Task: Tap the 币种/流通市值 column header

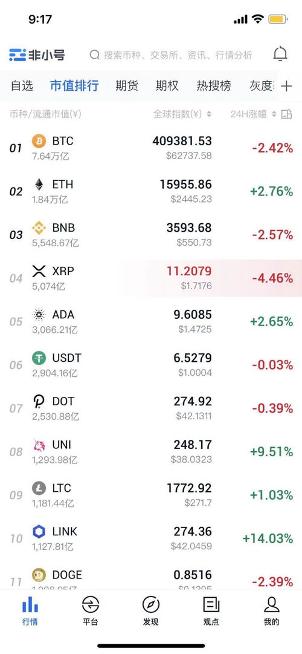Action: [x=45, y=114]
